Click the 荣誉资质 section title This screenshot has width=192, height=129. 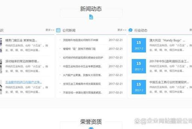91,122
